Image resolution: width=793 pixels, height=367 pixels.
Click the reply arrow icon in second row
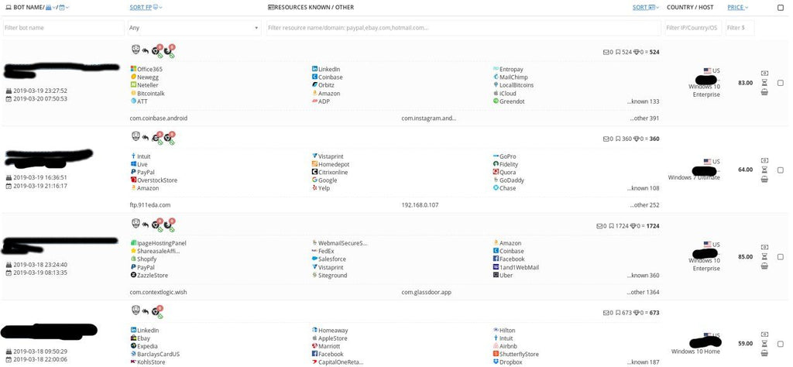click(145, 138)
